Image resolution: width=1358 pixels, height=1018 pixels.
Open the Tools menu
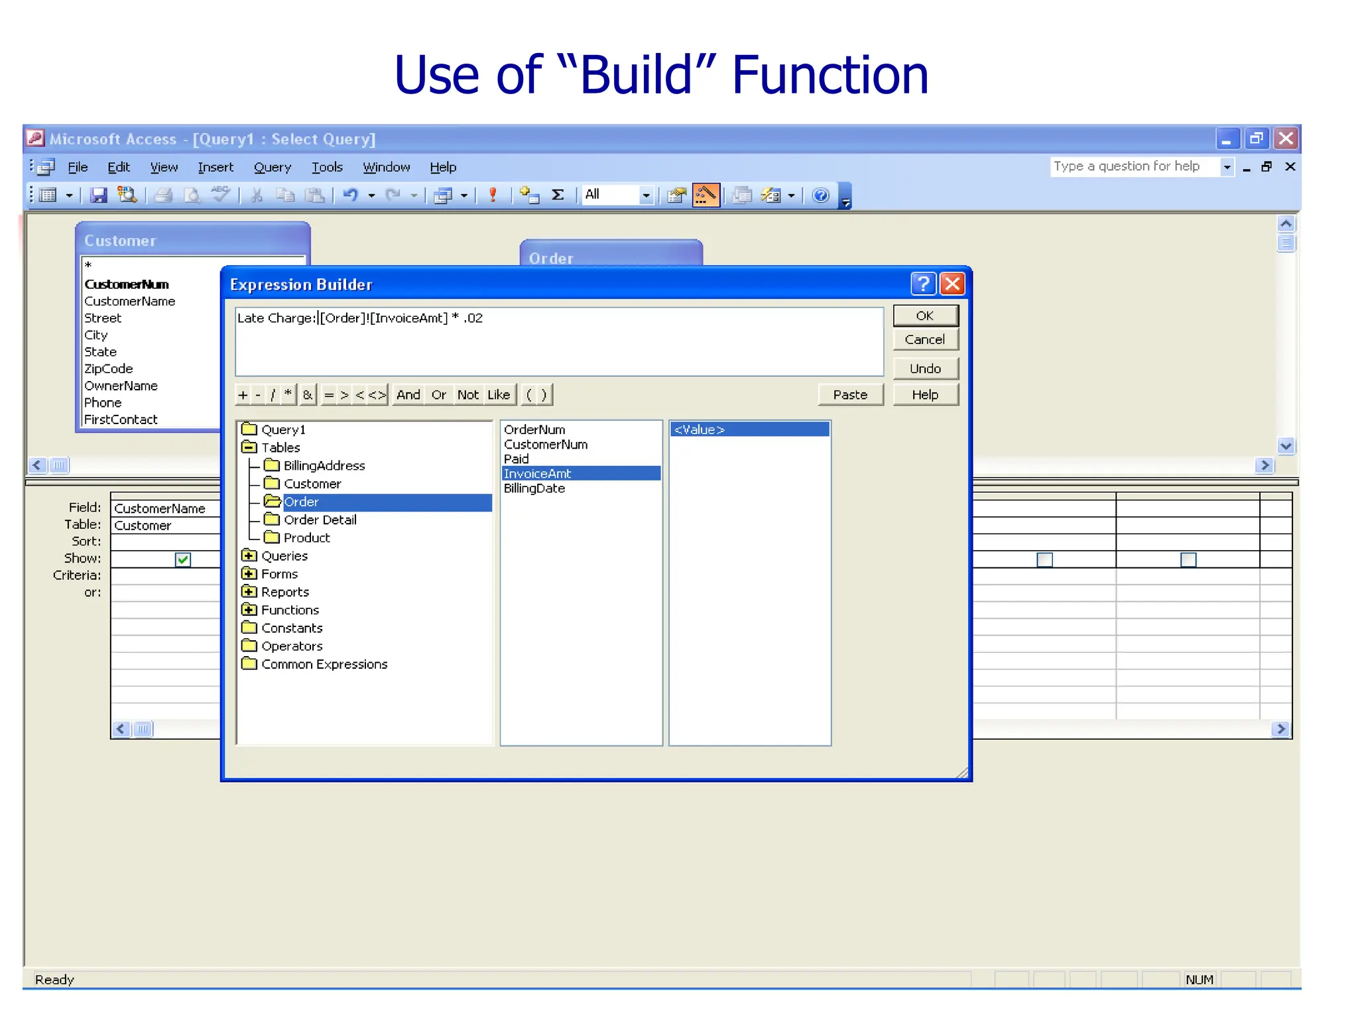pyautogui.click(x=327, y=167)
